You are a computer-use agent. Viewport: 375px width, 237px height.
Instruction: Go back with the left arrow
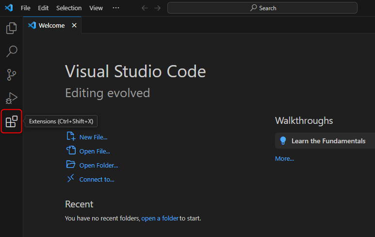click(x=145, y=8)
